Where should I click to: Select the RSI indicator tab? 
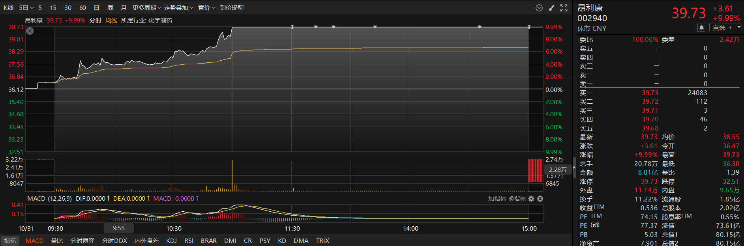[x=189, y=240]
